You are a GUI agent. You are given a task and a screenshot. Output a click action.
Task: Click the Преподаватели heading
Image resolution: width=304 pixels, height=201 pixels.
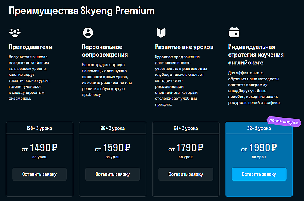click(x=31, y=47)
